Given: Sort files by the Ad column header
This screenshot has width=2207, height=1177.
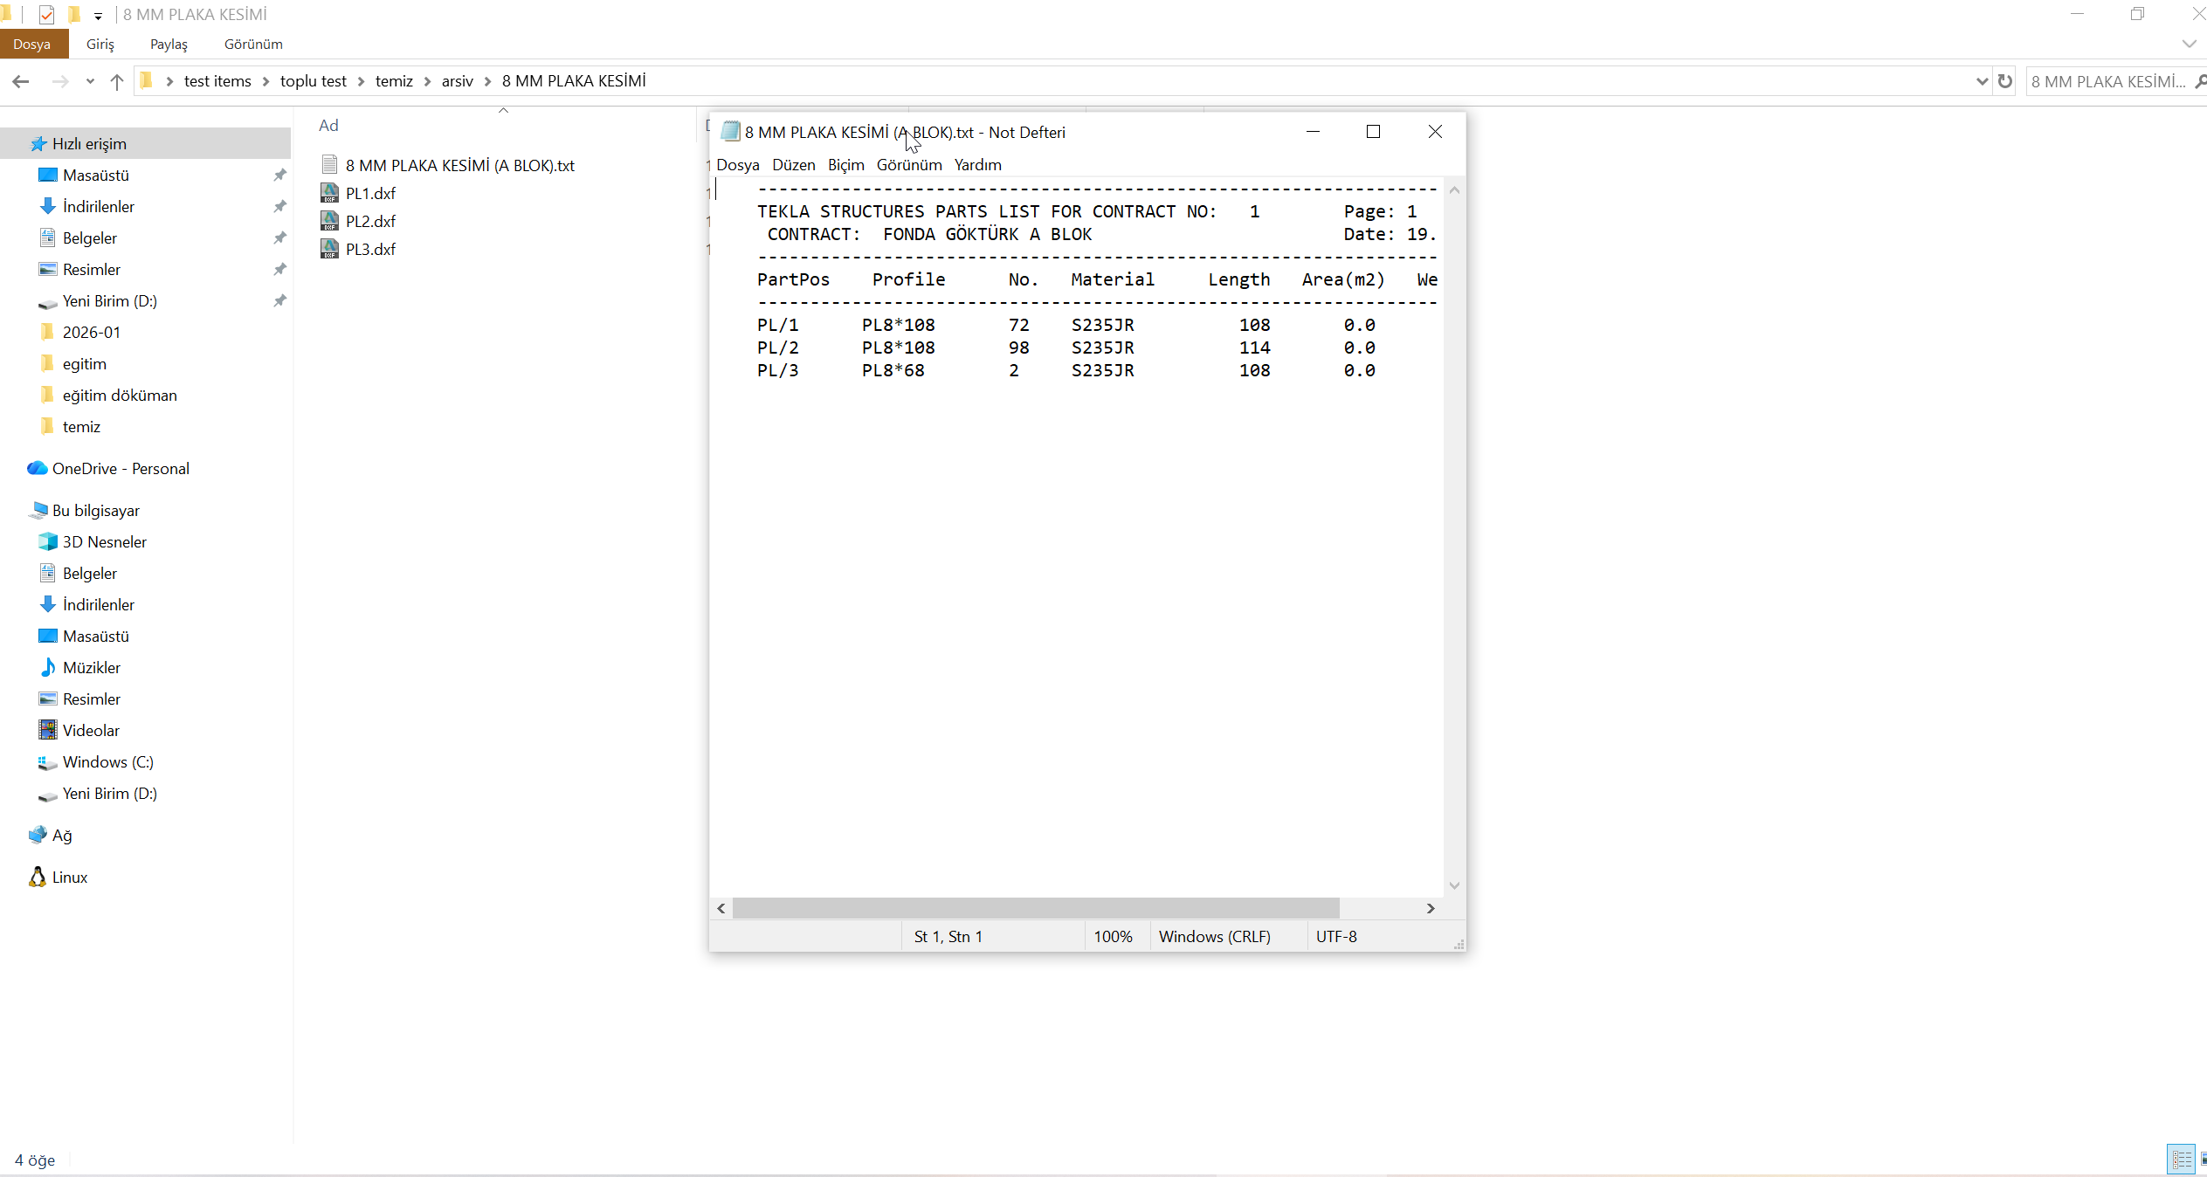Looking at the screenshot, I should pyautogui.click(x=328, y=126).
